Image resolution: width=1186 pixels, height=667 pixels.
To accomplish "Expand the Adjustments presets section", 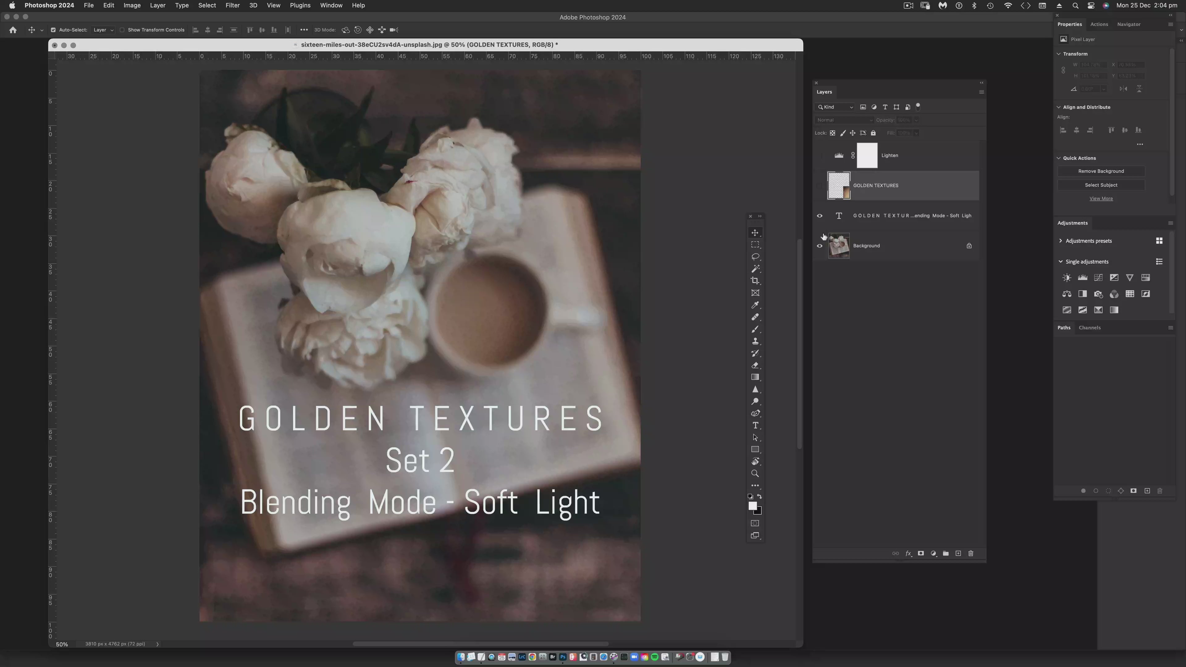I will (x=1061, y=241).
